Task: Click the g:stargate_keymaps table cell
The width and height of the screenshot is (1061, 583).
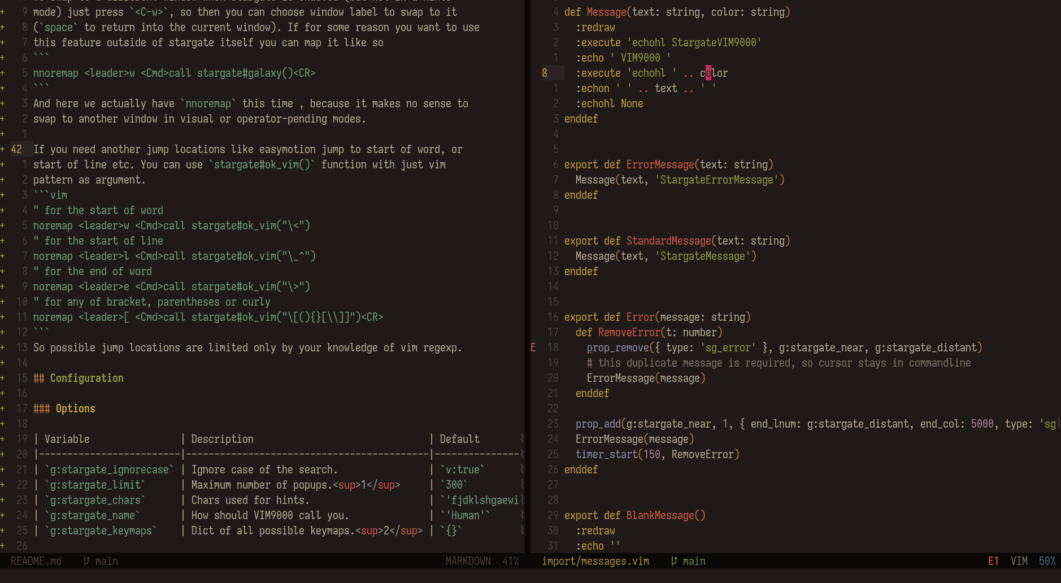Action: (101, 530)
